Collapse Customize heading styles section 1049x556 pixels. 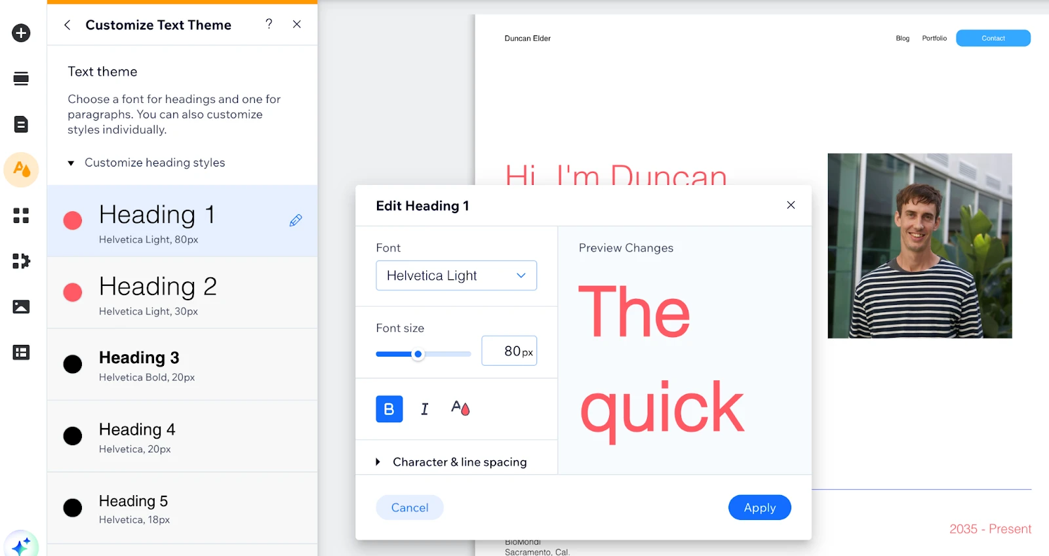click(x=71, y=163)
